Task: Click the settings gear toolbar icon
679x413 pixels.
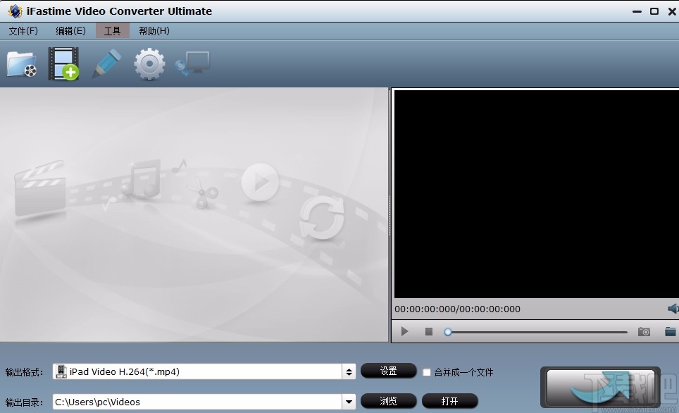Action: 149,63
